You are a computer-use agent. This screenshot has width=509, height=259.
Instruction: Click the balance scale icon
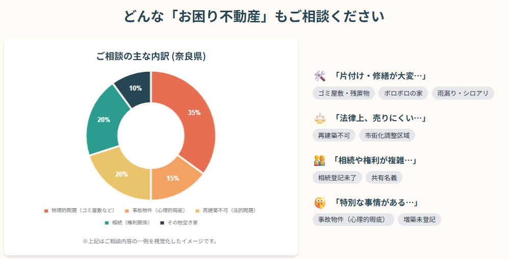click(320, 119)
